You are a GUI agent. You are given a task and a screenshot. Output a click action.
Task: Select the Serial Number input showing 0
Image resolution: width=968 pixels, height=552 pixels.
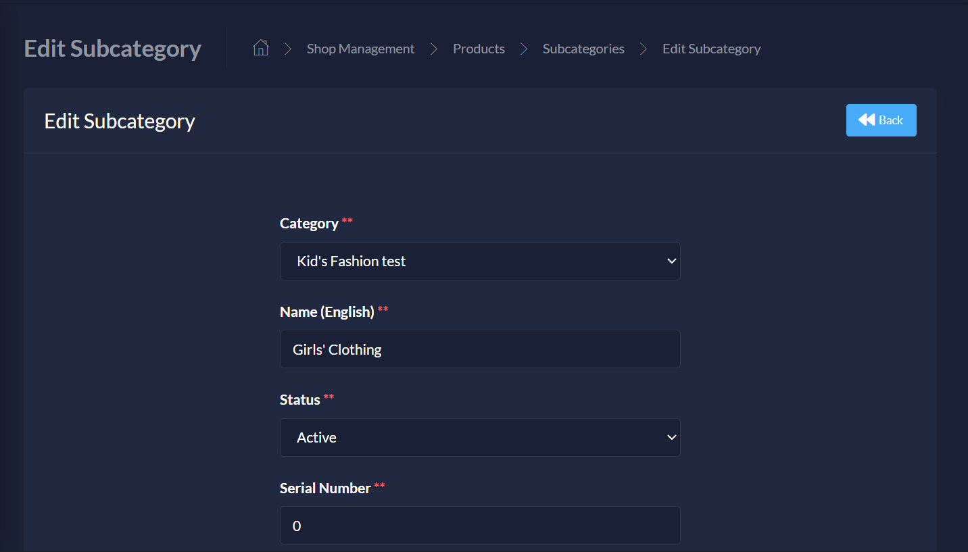pyautogui.click(x=480, y=525)
